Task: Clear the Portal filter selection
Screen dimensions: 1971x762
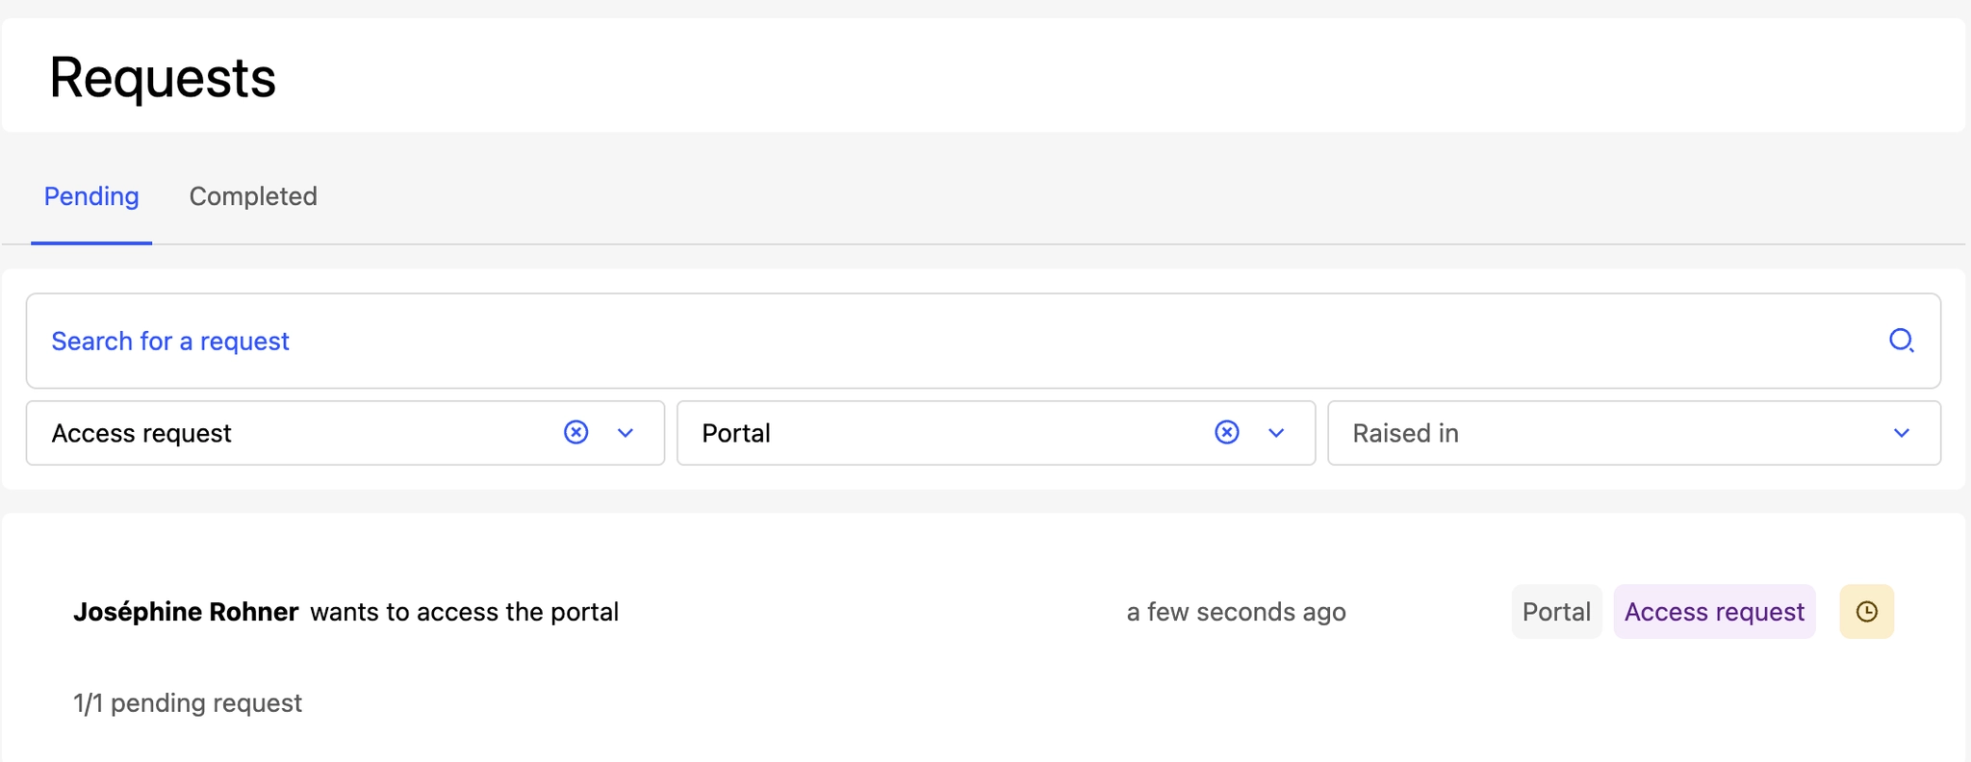Action: [x=1226, y=433]
